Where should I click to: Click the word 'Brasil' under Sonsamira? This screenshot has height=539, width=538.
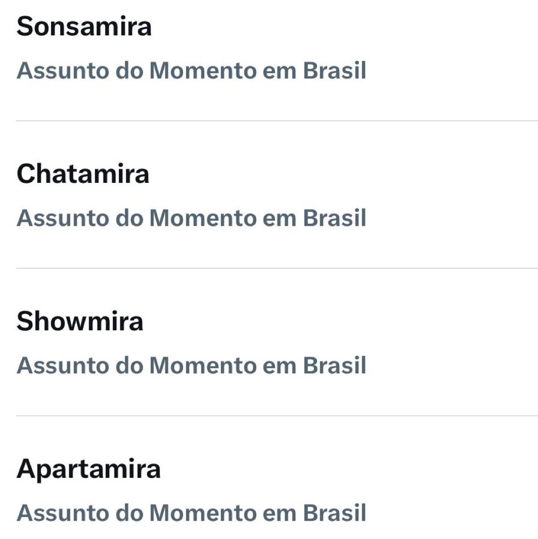334,71
